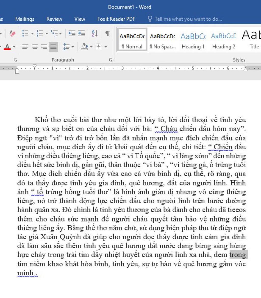
Task: Apply the Normal style
Action: 132,40
